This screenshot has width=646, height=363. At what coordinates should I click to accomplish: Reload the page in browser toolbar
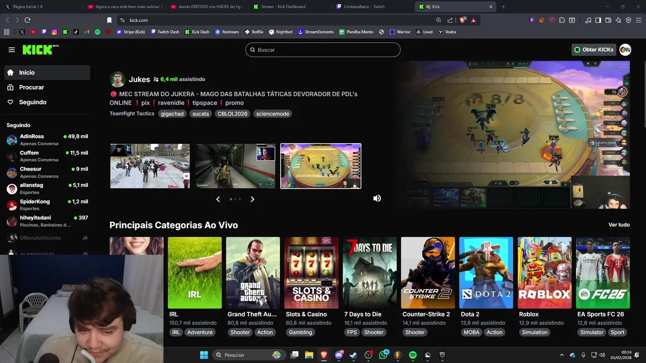click(27, 20)
